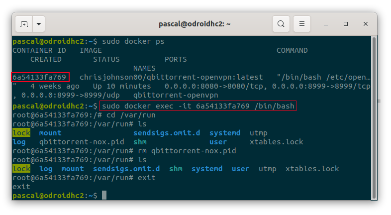
Task: Open a new terminal tab
Action: pyautogui.click(x=24, y=24)
